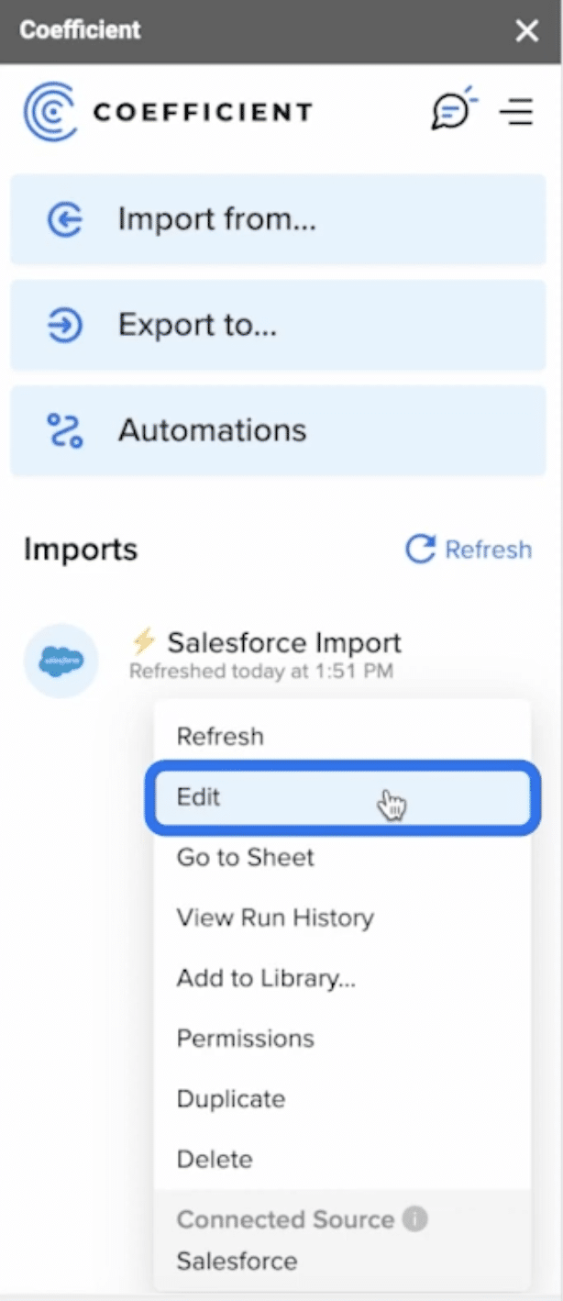The height and width of the screenshot is (1301, 563).
Task: Open the chat support icon
Action: [455, 111]
